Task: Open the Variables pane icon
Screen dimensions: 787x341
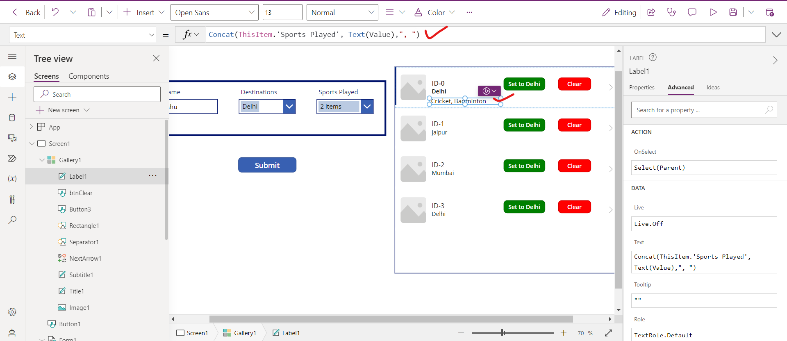Action: (12, 179)
